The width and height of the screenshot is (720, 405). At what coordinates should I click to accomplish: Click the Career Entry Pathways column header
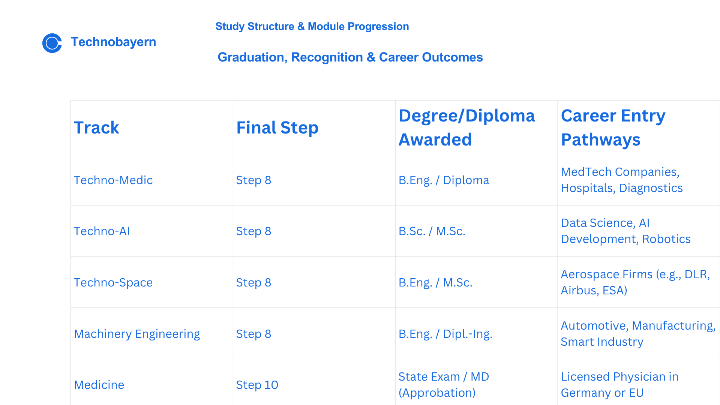pos(639,127)
